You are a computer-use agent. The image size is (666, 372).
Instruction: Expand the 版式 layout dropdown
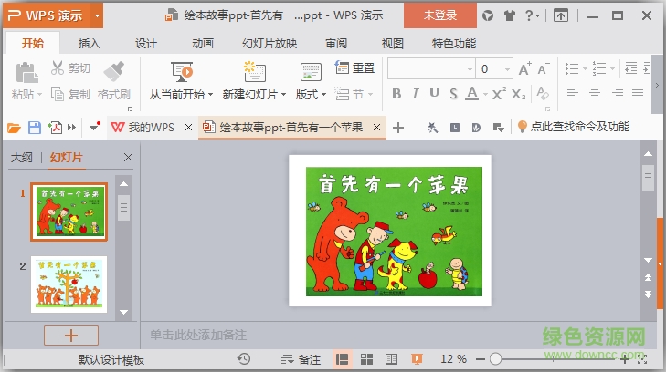(323, 95)
